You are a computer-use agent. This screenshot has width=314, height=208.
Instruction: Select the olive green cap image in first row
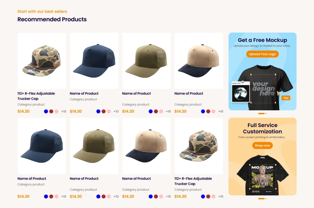tap(146, 61)
